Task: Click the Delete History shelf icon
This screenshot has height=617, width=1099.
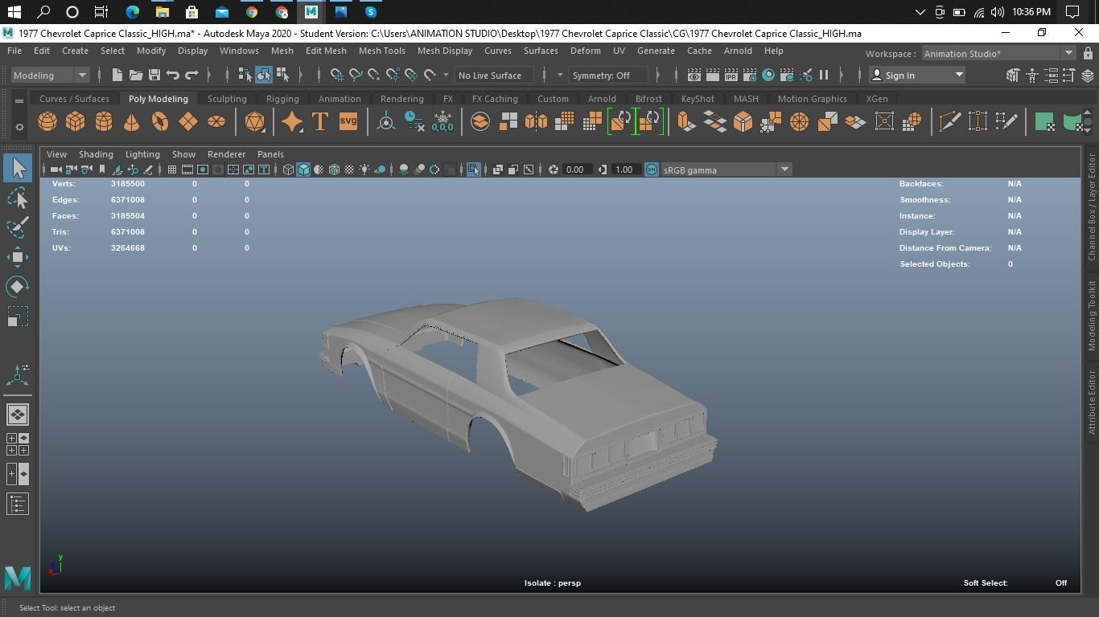Action: point(414,121)
